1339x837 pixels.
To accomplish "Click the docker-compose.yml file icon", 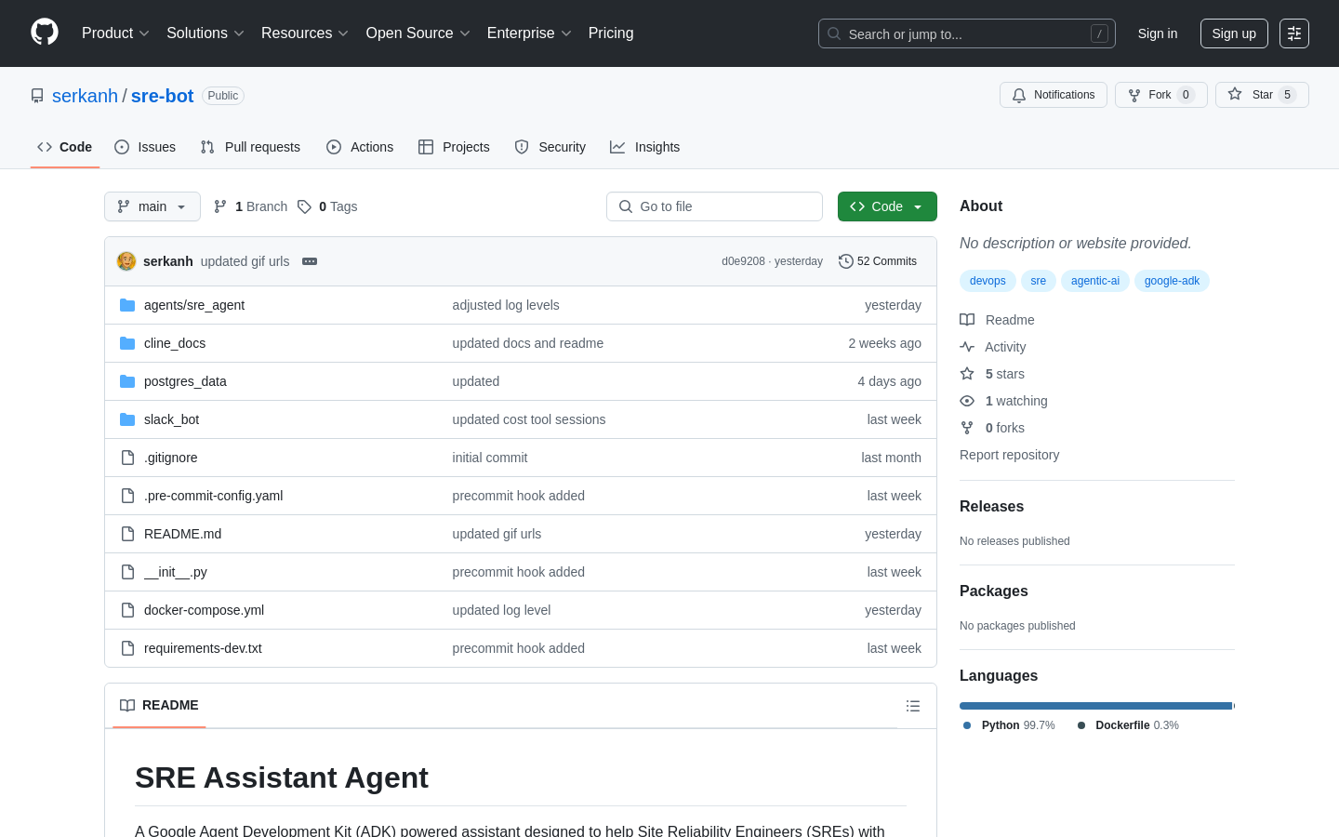I will coord(127,610).
